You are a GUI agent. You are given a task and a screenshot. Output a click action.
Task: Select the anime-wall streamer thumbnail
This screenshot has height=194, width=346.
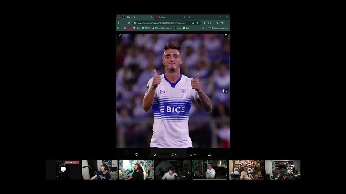tap(137, 169)
